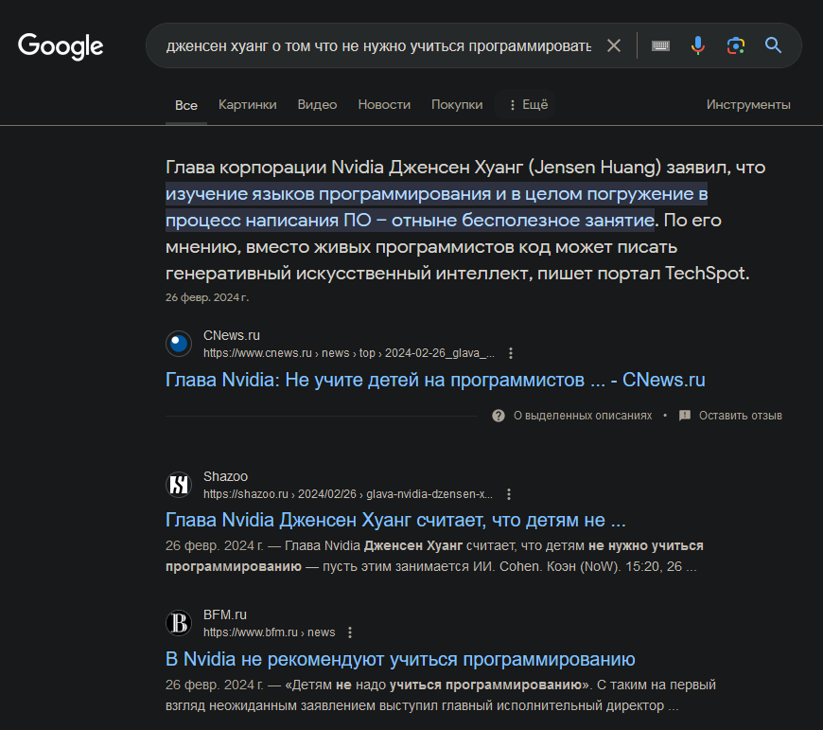Switch to the Новости tab
Screen dimensions: 823x730
384,104
